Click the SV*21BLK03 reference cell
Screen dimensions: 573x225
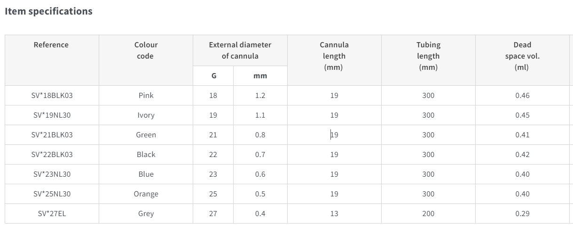click(52, 135)
